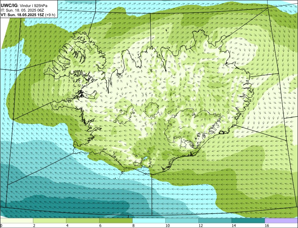Screen dimensions: 298x228
Task: Click the 14–16 dark teal legend swatch
Action: [248, 221]
